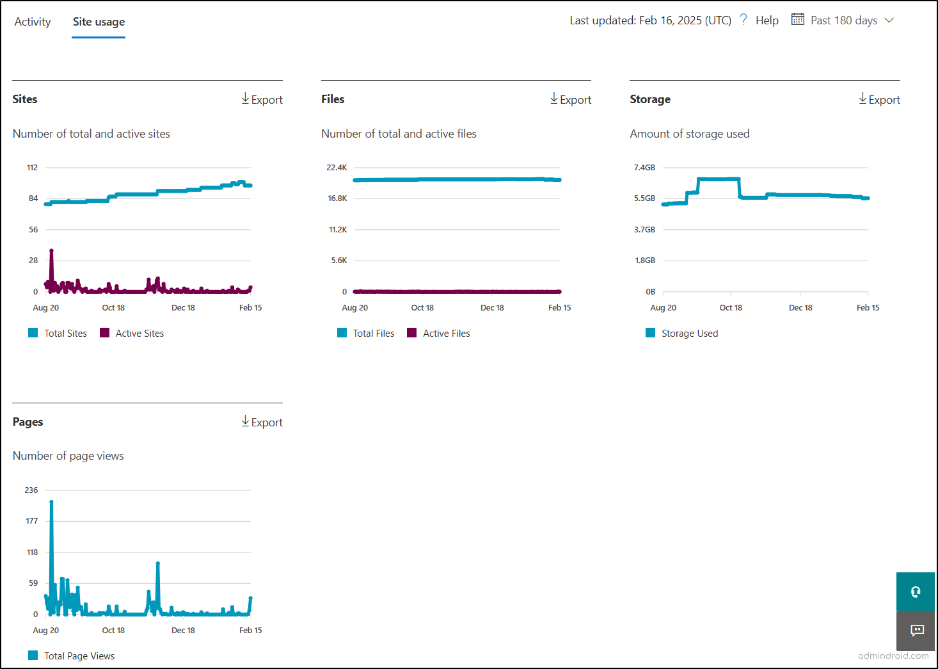Click the download icon beside Sites Export
This screenshot has height=669, width=938.
click(x=245, y=99)
